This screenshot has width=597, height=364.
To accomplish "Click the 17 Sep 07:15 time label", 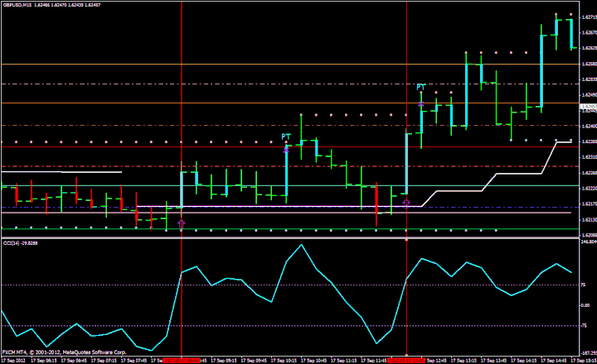I will [104, 360].
